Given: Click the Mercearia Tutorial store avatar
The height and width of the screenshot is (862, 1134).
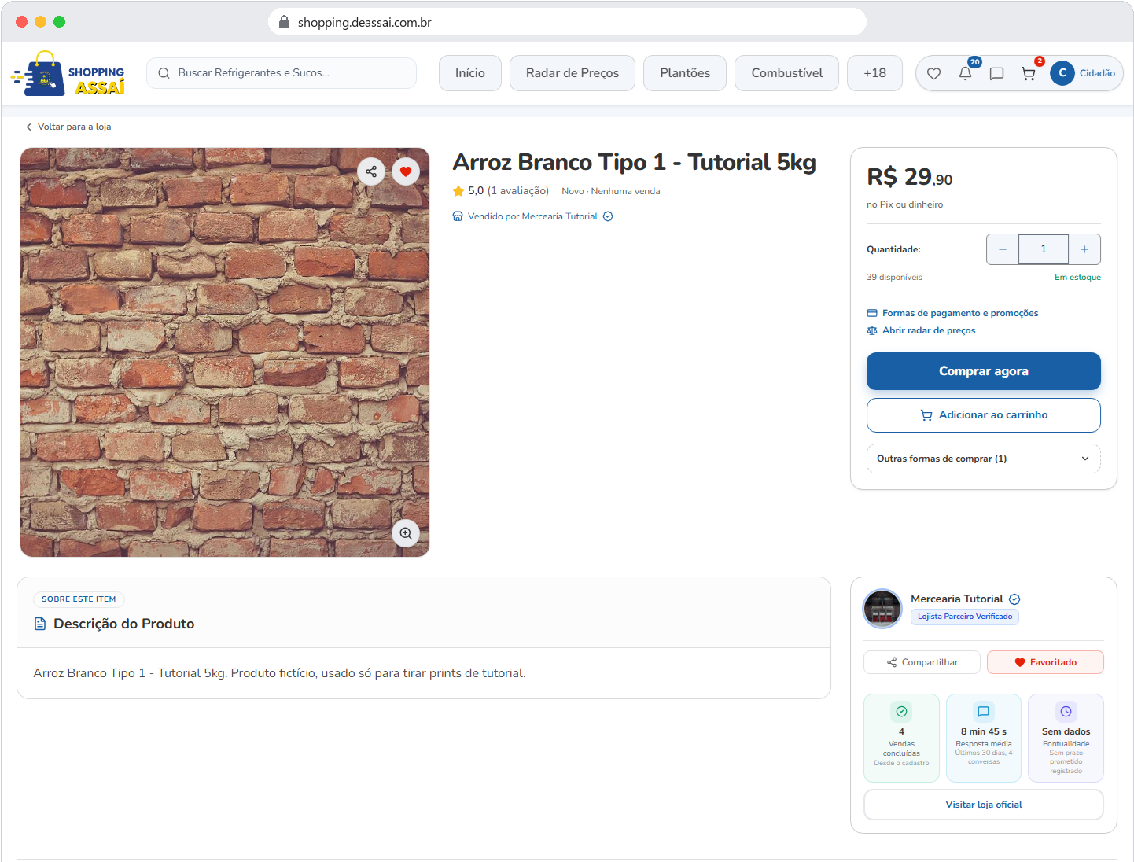Looking at the screenshot, I should [x=882, y=609].
